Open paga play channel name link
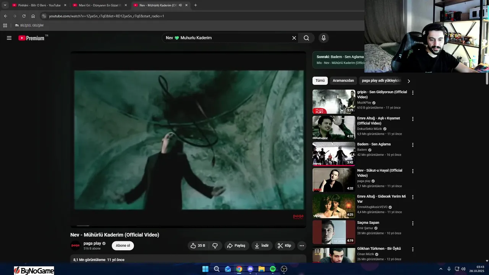 [x=92, y=243]
